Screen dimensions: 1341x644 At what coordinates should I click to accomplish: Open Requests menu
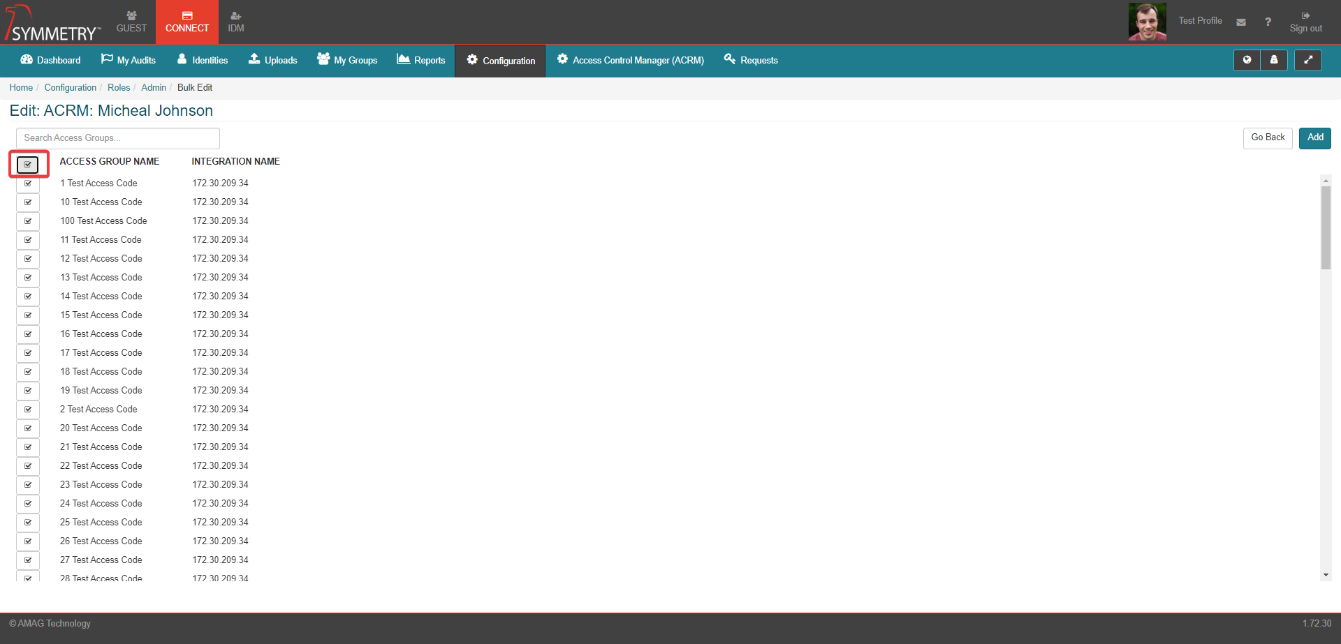pyautogui.click(x=751, y=60)
